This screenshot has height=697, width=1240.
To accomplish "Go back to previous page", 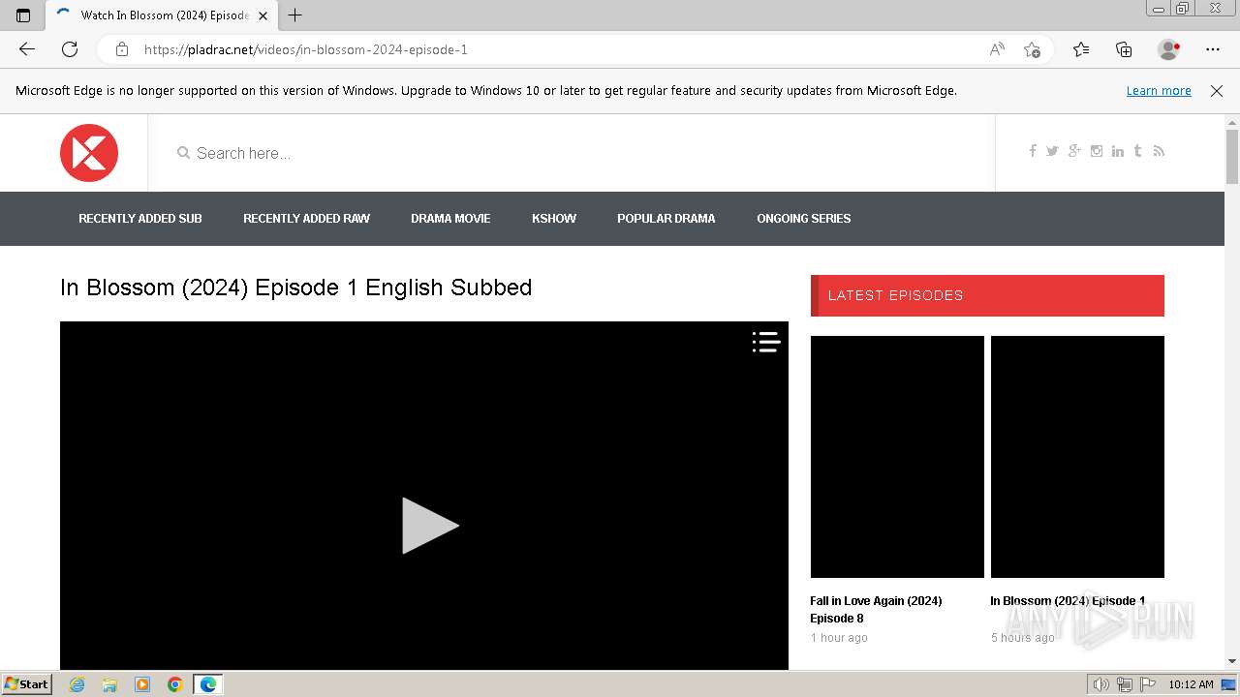I will pyautogui.click(x=27, y=49).
